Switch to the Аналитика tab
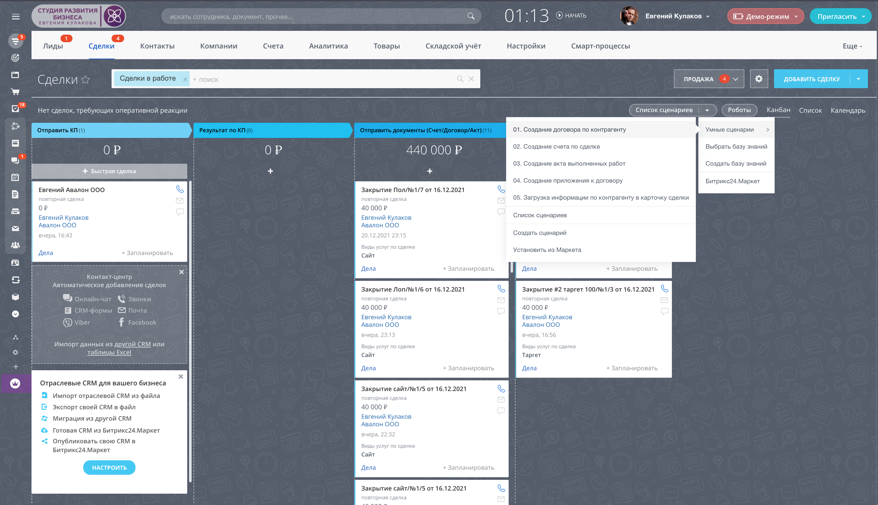 point(328,46)
